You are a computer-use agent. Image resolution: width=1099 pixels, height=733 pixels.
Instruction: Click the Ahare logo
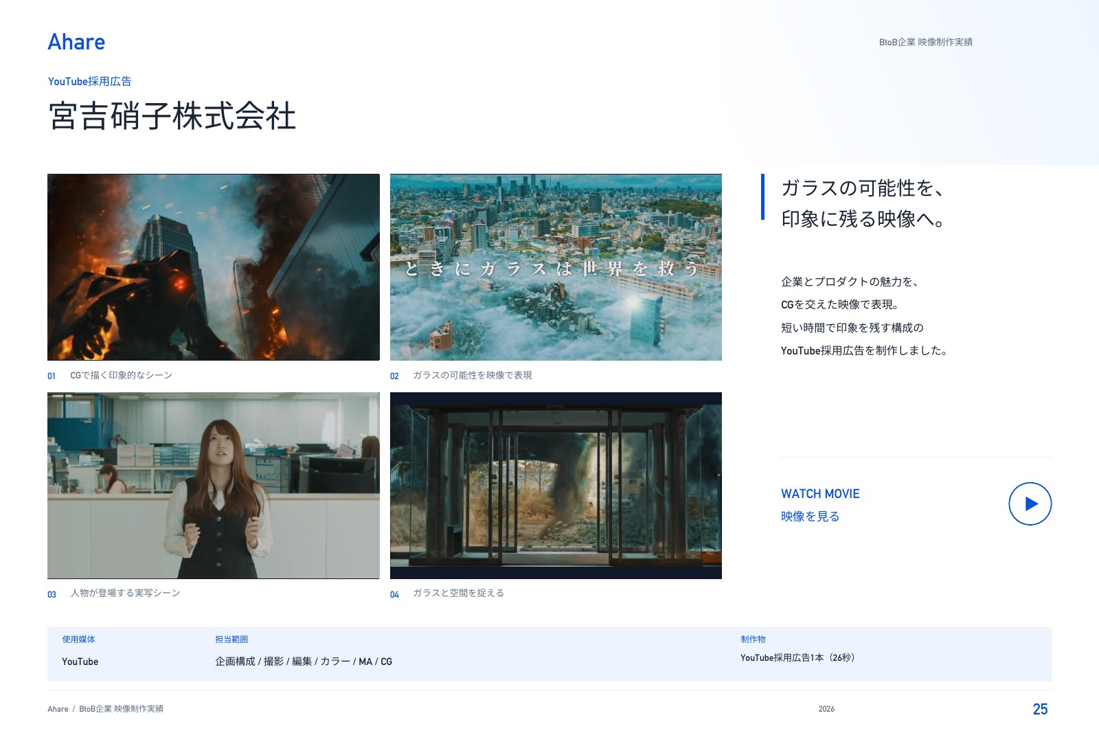pyautogui.click(x=76, y=42)
